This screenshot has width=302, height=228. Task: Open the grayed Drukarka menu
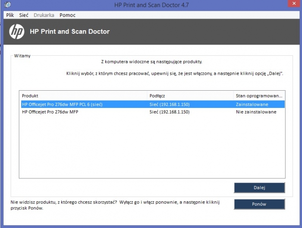(x=44, y=15)
